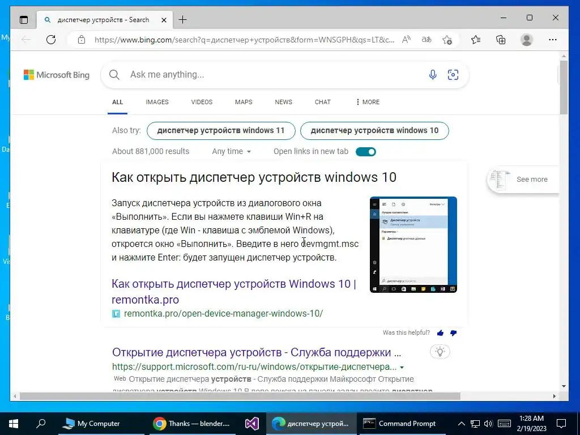Show hidden system tray icons

[x=461, y=424]
